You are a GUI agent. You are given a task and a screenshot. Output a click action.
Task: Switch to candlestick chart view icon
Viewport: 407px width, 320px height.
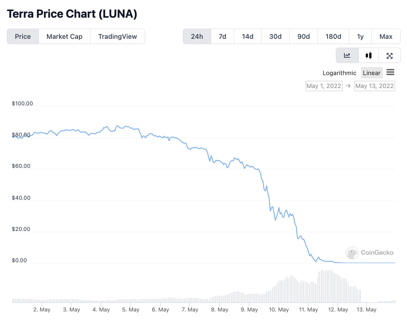tap(368, 56)
